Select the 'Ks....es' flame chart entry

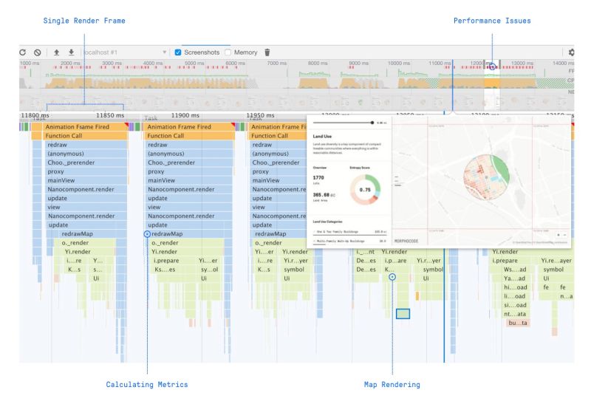point(165,270)
